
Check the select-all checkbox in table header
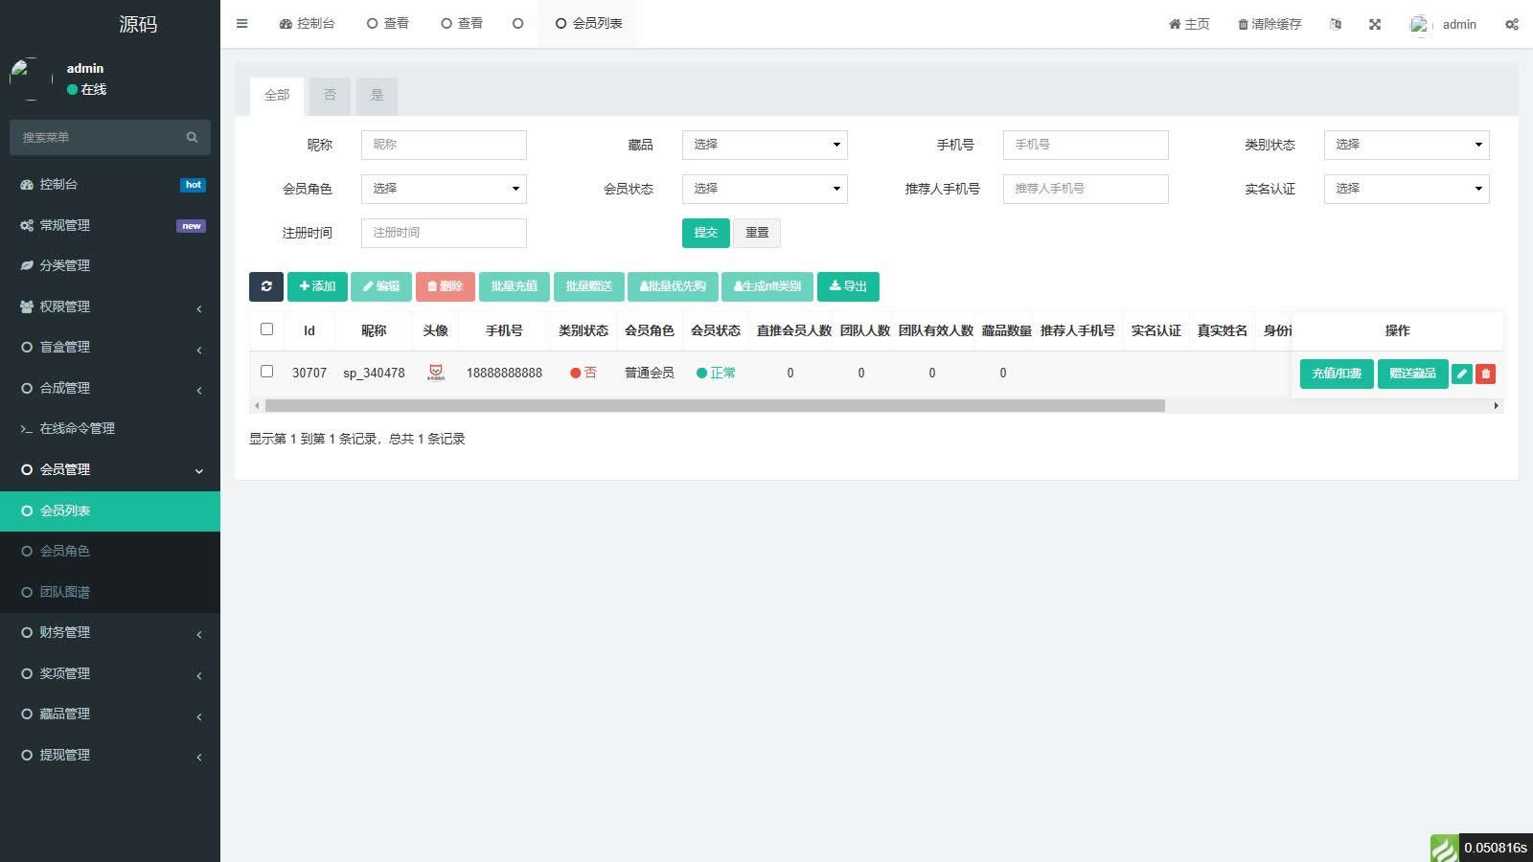[267, 329]
